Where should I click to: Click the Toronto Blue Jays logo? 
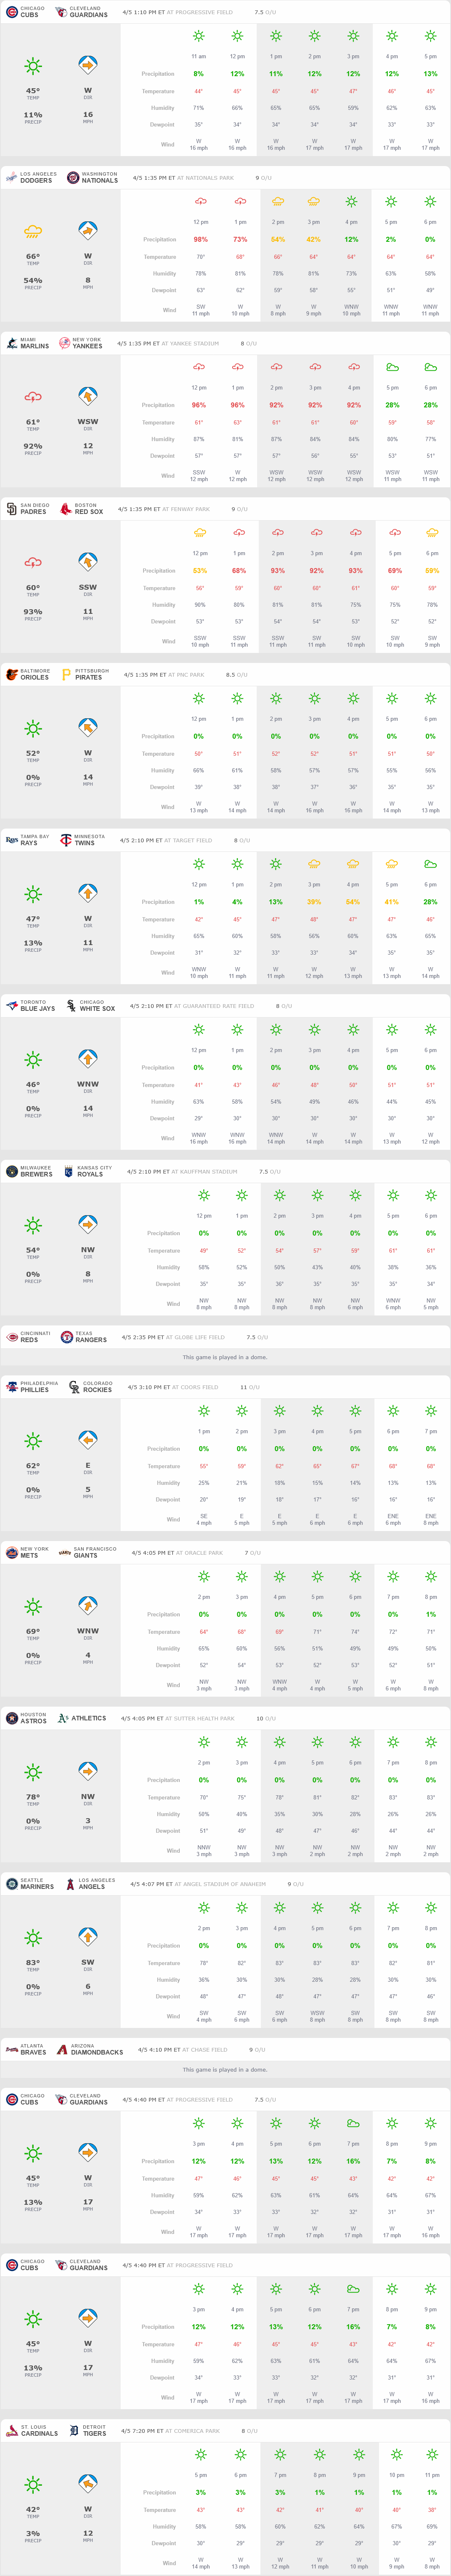pos(12,1005)
